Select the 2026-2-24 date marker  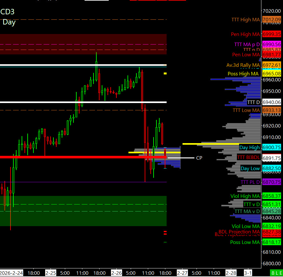coord(11,273)
